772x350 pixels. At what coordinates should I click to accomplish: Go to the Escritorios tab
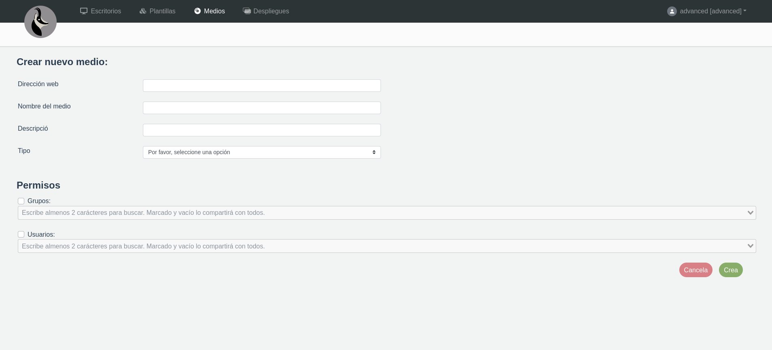106,11
